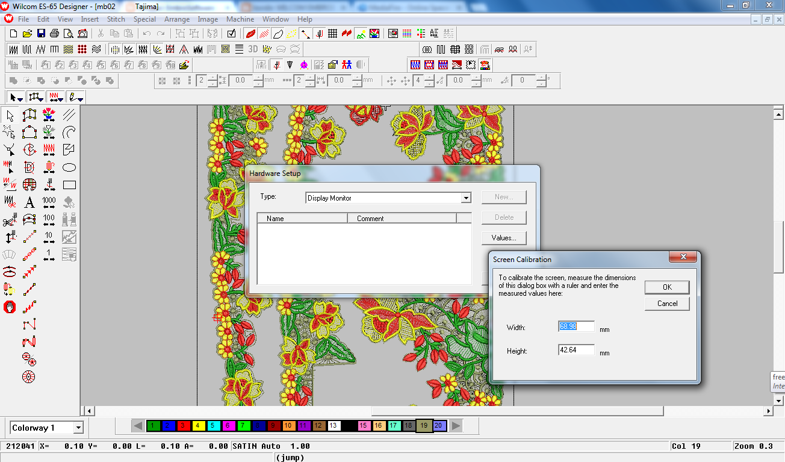
Task: Choose the Select Object arrow tool
Action: point(10,115)
